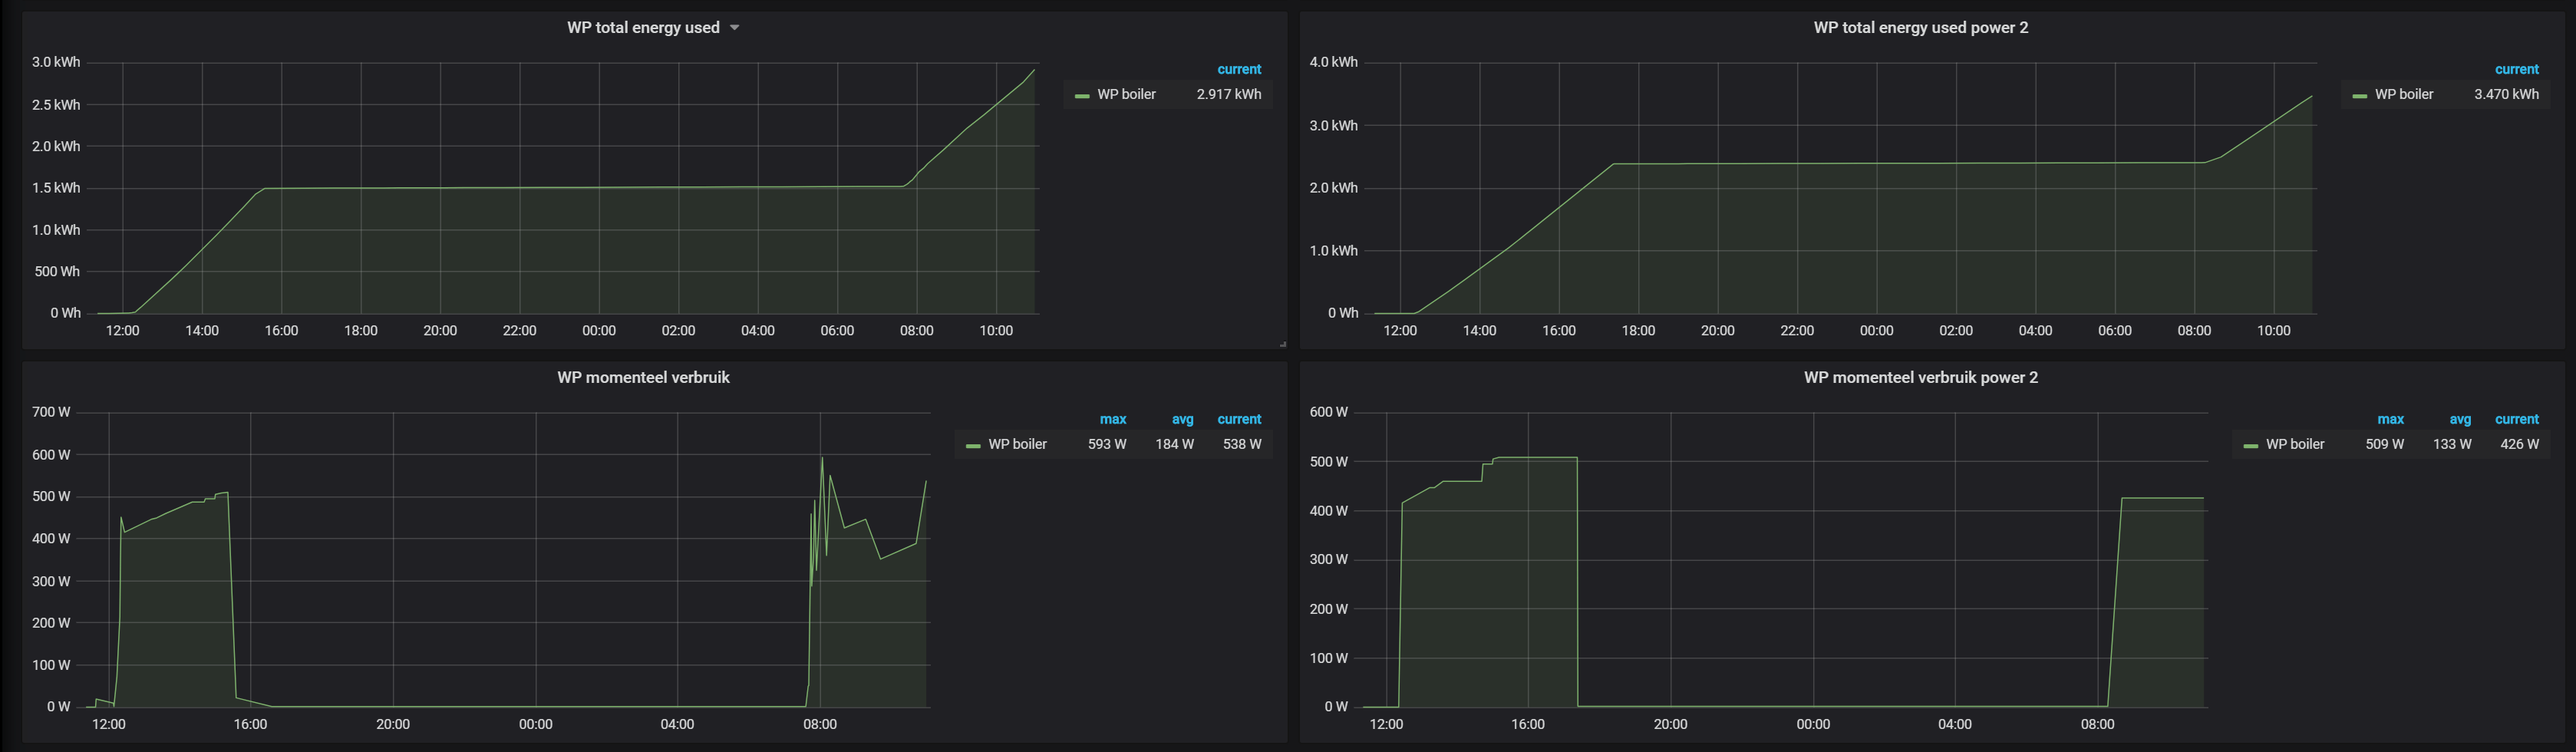Image resolution: width=2576 pixels, height=752 pixels.
Task: Open the WP boiler color swatch in 'WP momenteel verbruik power 2'
Action: point(2251,446)
